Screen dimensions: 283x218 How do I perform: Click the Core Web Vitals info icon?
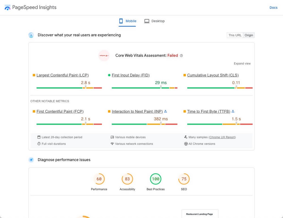pyautogui.click(x=181, y=55)
